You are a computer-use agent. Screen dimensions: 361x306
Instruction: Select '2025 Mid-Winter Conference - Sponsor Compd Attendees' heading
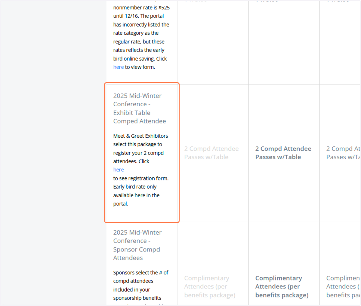tap(137, 245)
